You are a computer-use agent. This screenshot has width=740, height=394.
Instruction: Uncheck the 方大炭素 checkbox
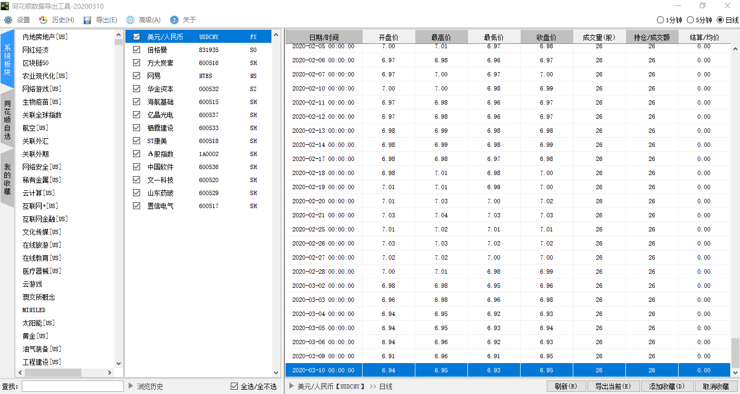click(x=137, y=63)
